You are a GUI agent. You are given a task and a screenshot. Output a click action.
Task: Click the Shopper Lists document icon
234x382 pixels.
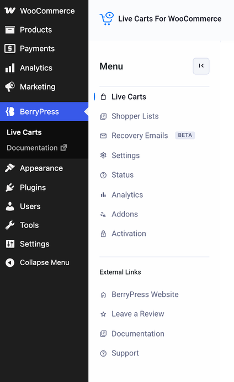click(103, 116)
